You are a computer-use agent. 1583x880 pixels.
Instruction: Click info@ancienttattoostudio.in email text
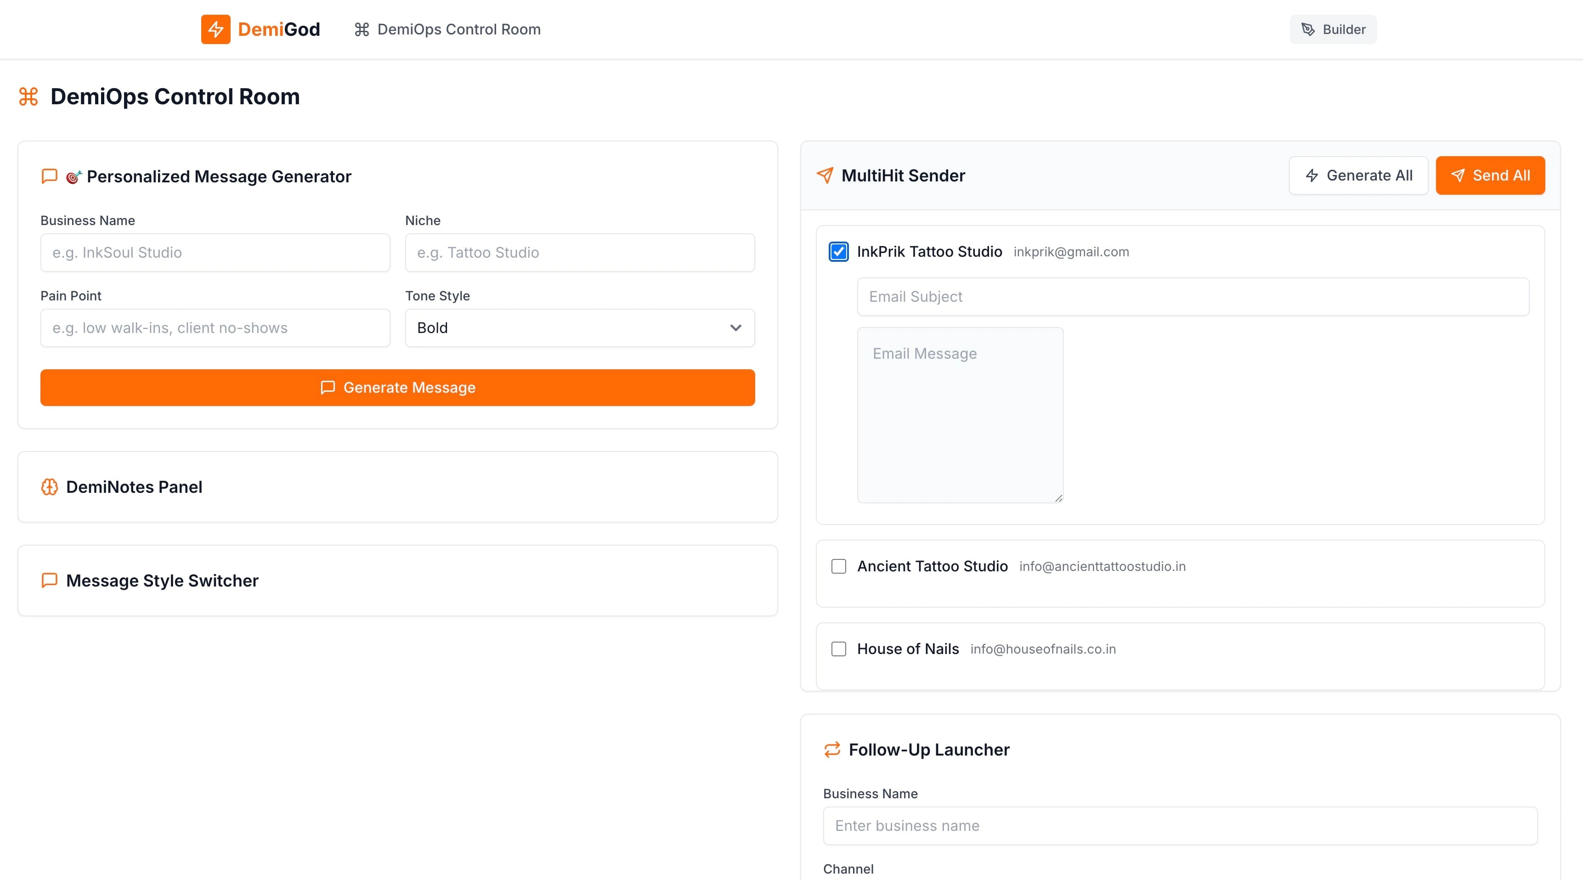(1102, 567)
